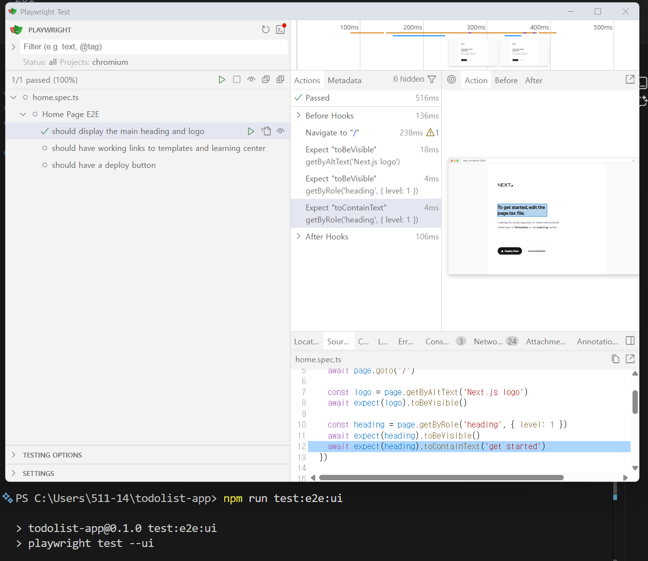This screenshot has height=561, width=648.
Task: Click the Status: all filter
Action: click(40, 62)
